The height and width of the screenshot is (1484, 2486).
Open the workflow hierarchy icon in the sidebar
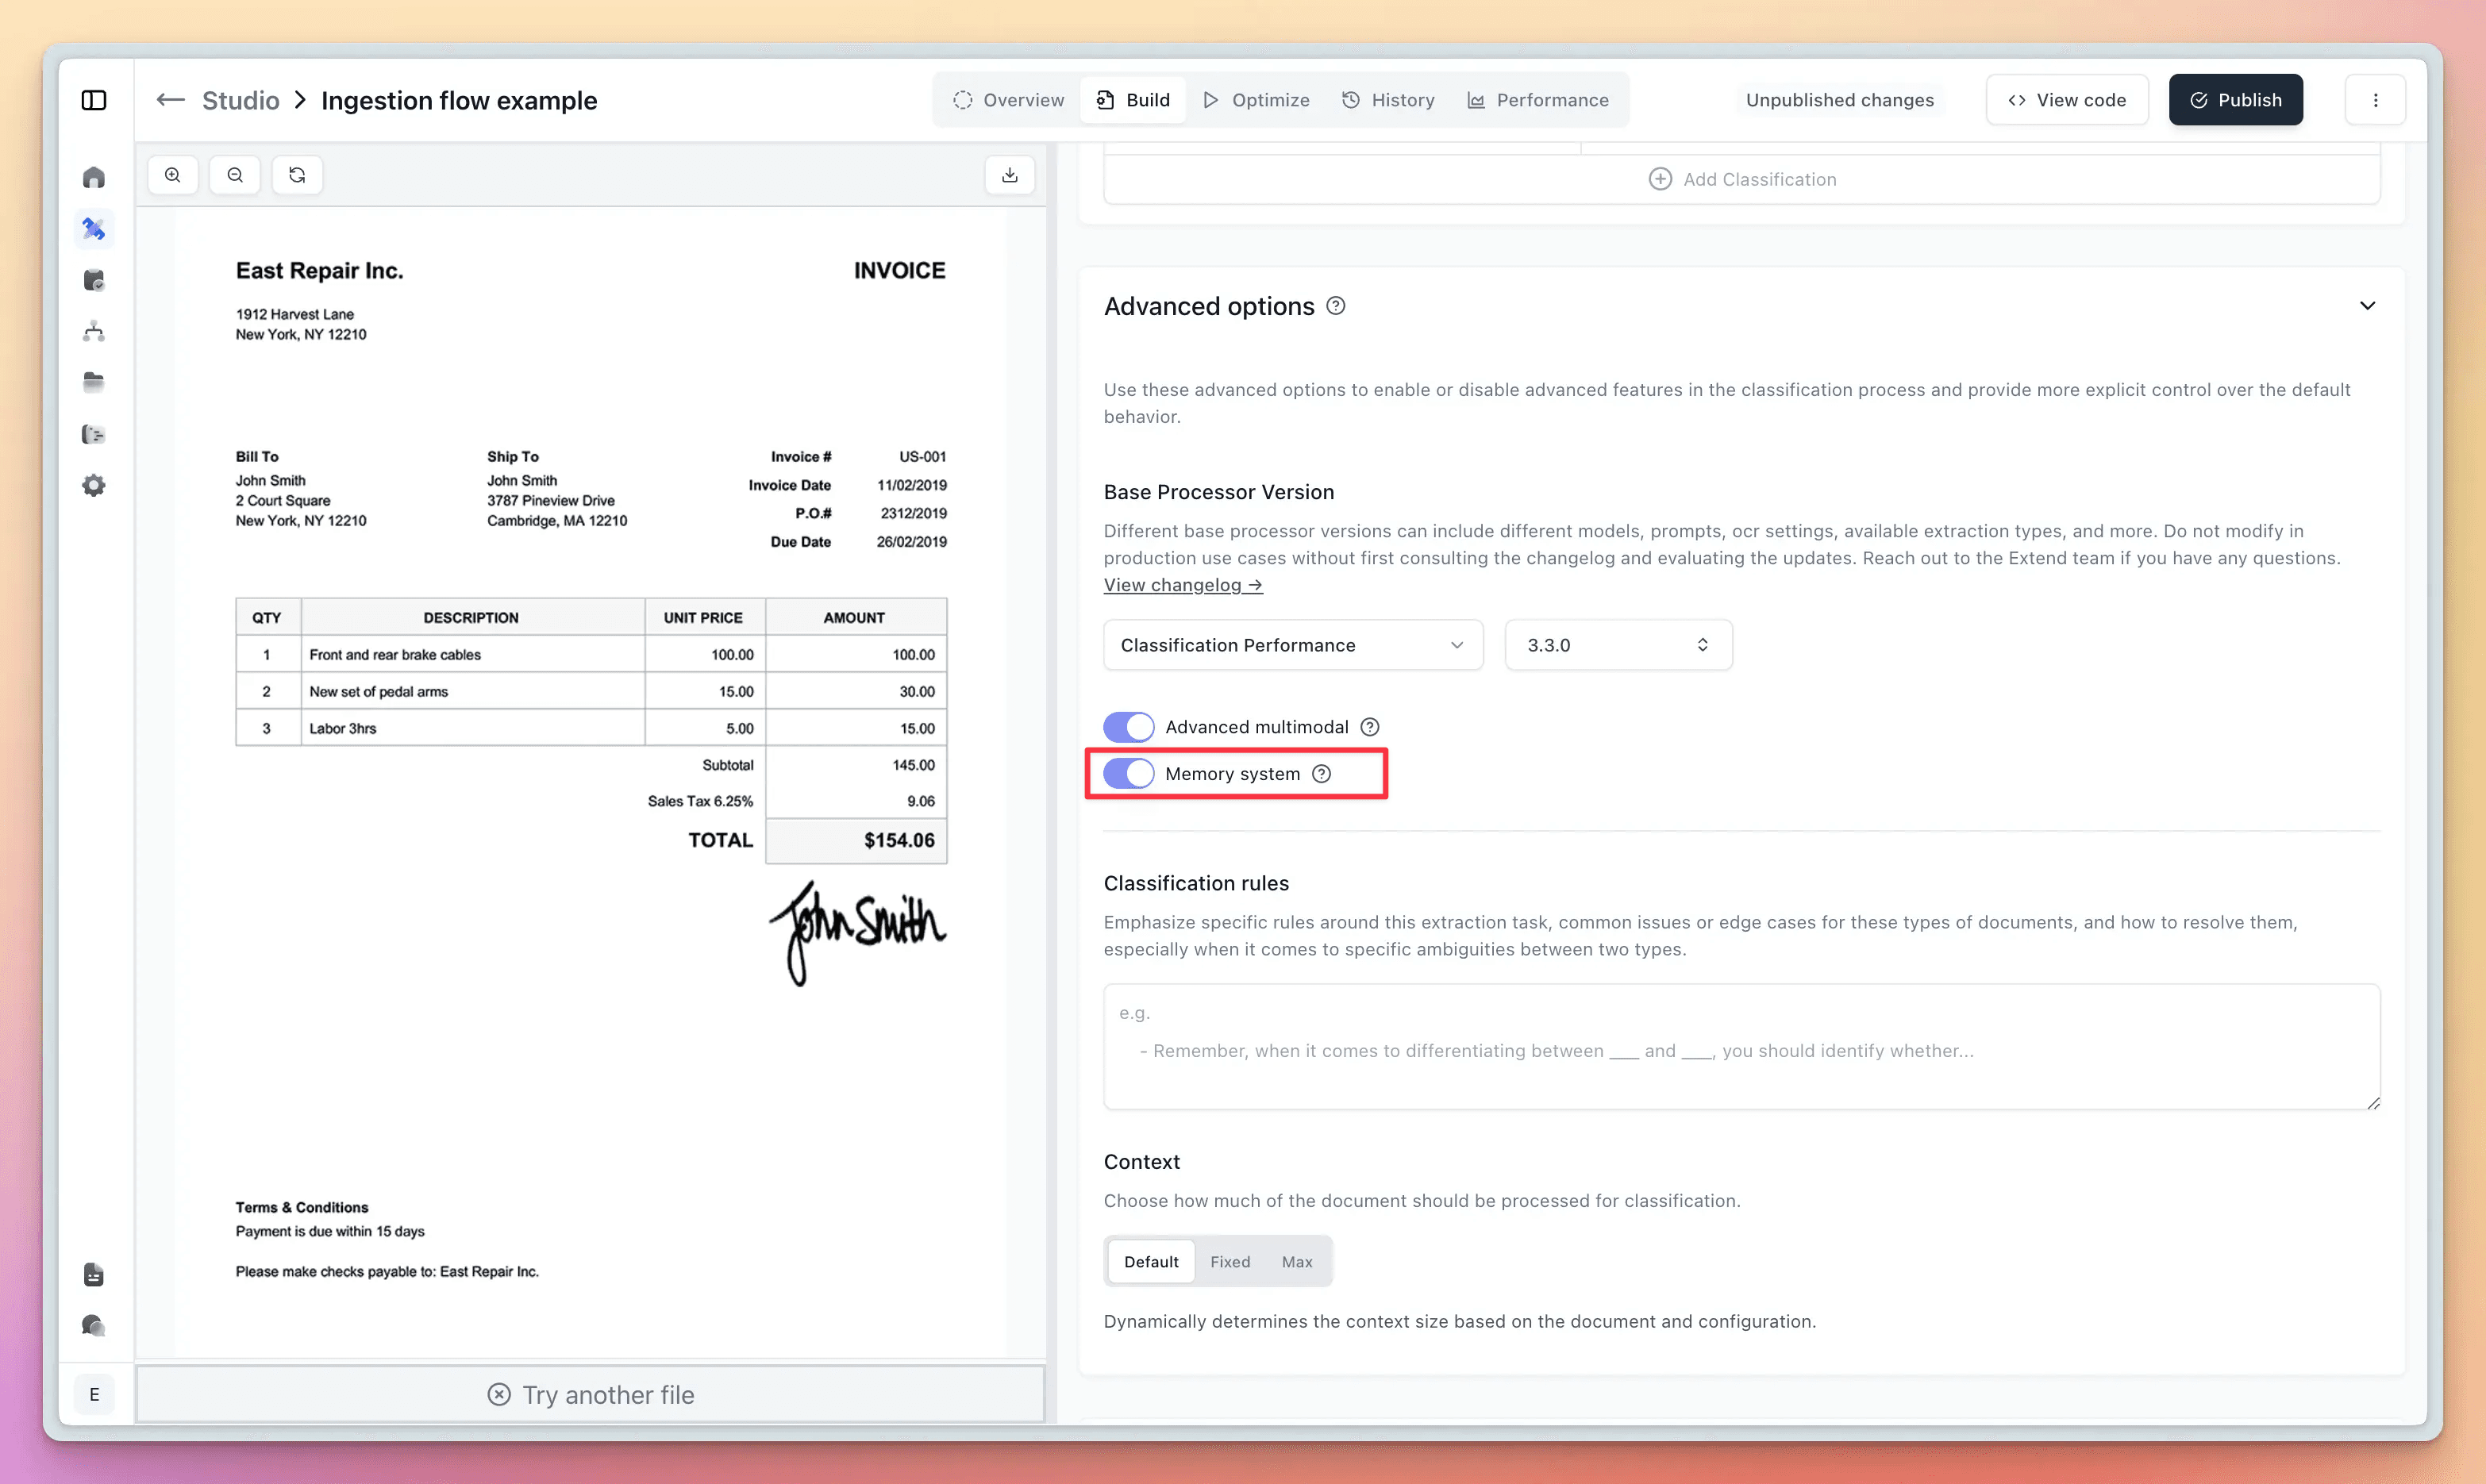coord(93,331)
